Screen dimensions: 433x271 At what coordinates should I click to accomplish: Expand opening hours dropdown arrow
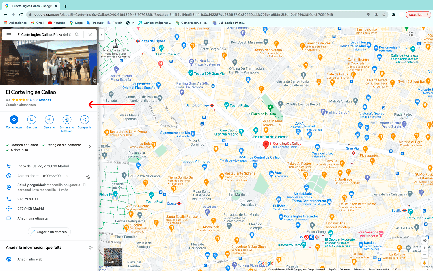coord(67,176)
